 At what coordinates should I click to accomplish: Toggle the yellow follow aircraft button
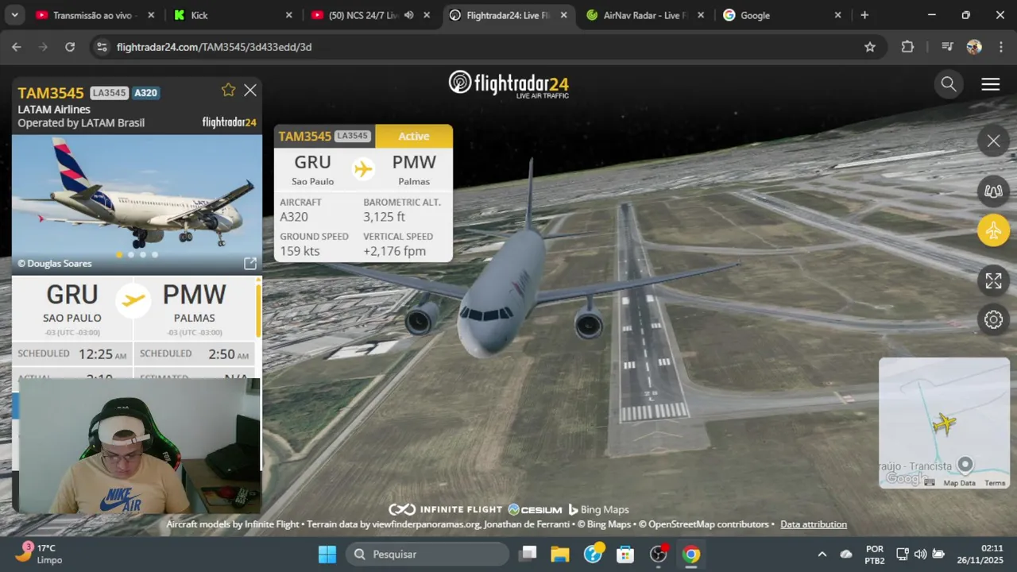993,230
